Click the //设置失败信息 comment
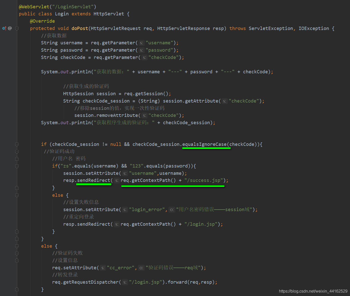 81,202
